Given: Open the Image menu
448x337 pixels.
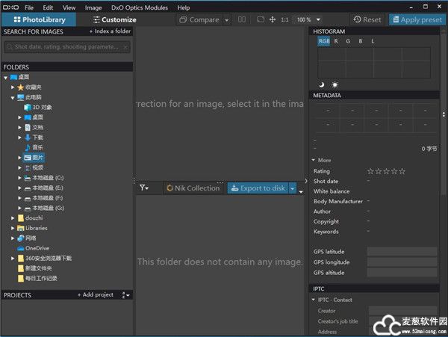Looking at the screenshot, I should [x=93, y=7].
